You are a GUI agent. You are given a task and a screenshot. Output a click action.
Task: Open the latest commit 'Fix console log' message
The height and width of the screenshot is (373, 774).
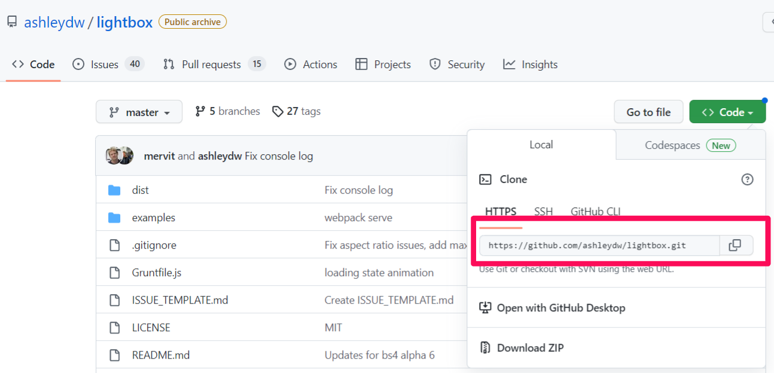click(279, 156)
